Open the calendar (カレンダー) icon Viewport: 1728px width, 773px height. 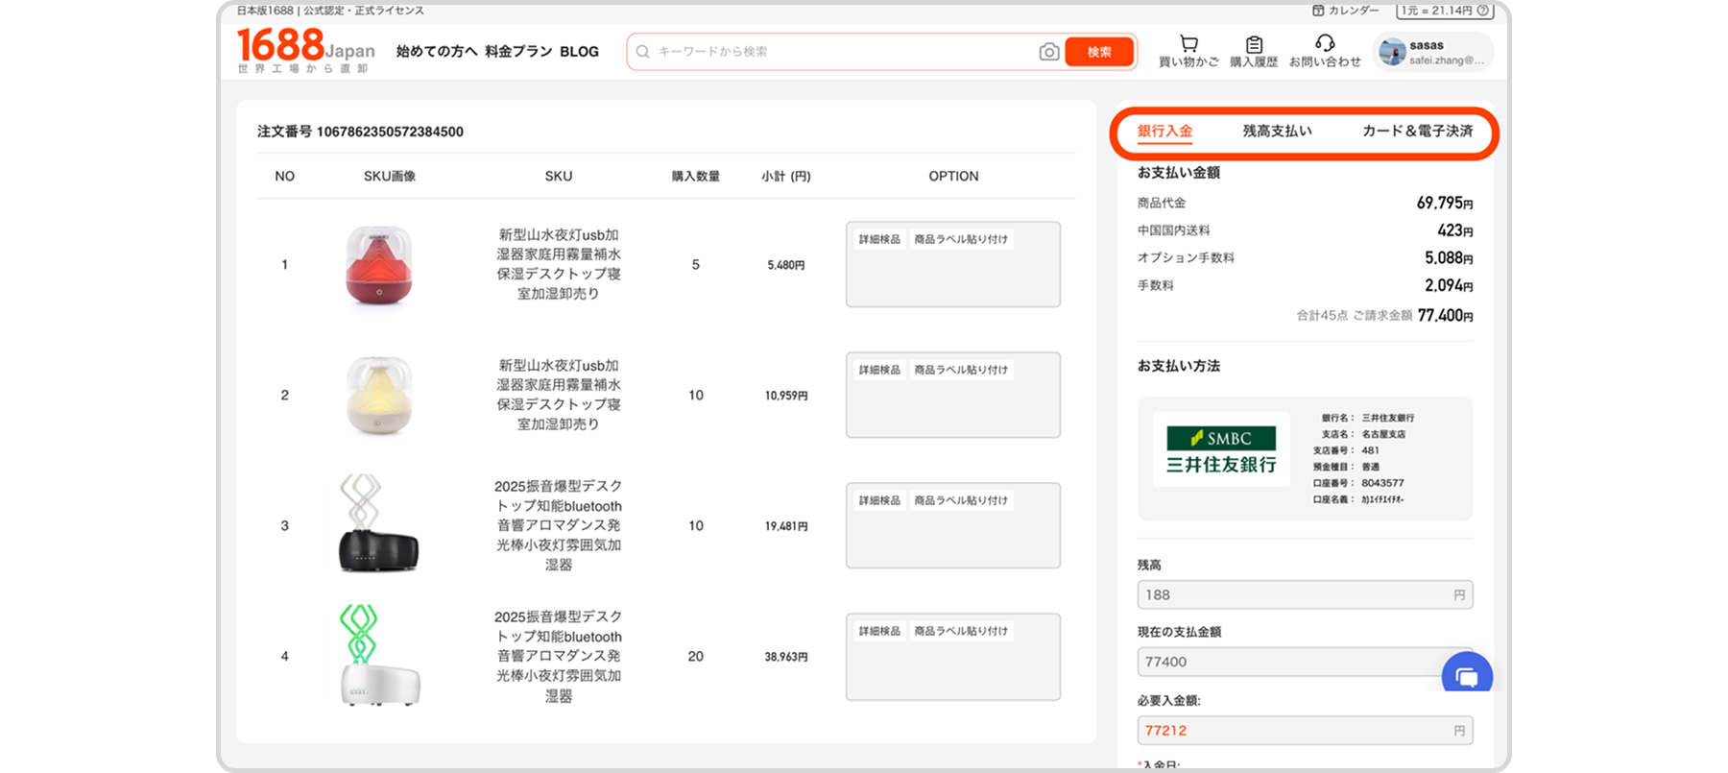1318,11
